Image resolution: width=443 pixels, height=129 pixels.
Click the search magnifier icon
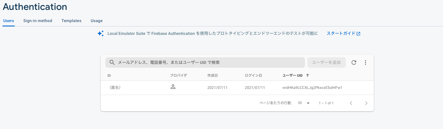[112, 62]
